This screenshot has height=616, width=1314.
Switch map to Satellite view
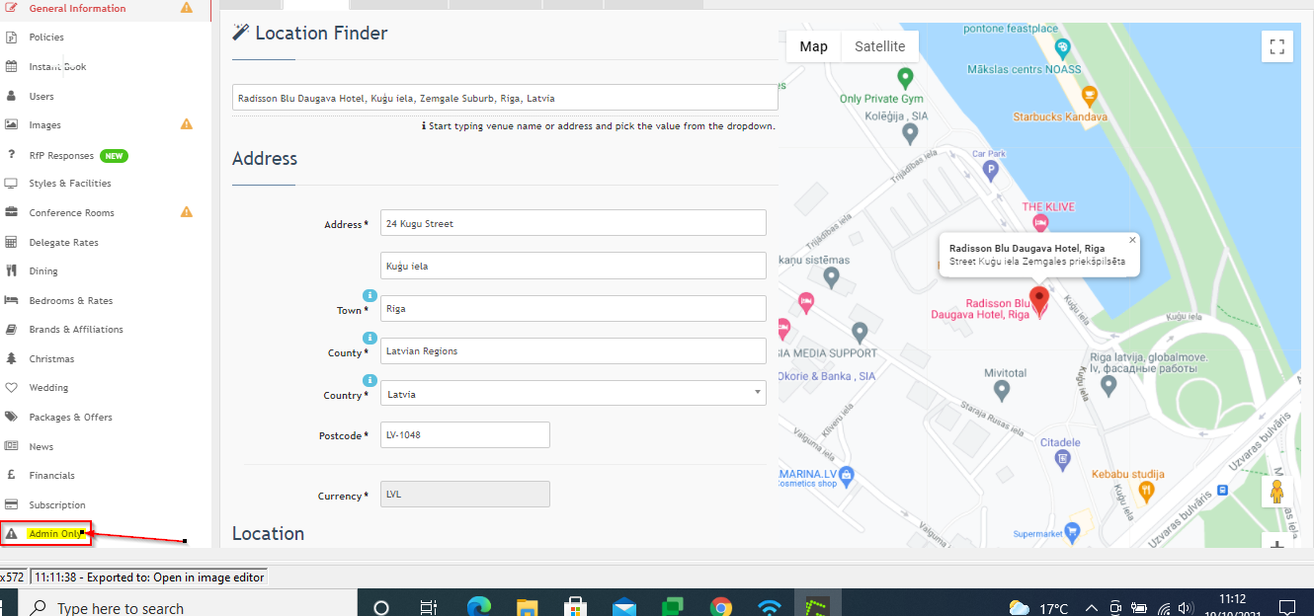pos(879,46)
